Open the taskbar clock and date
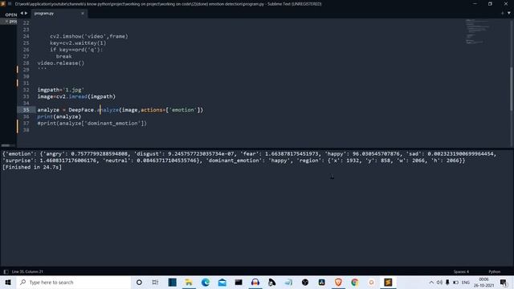This screenshot has width=514, height=289. (x=483, y=282)
